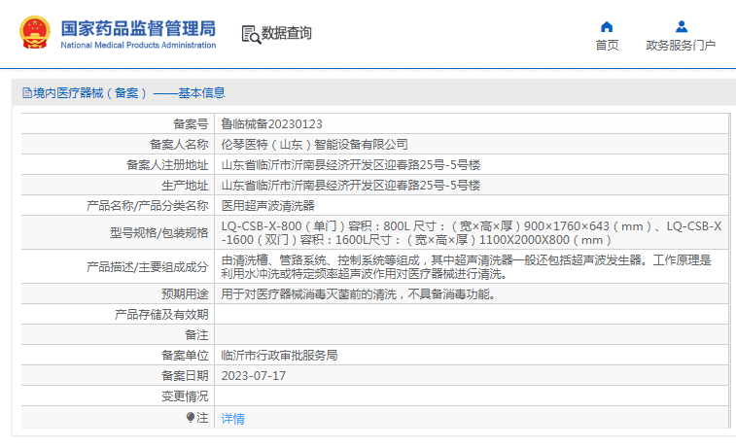Screen dimensions: 736x447
Task: Click the 变更情况 label
Action: coord(185,396)
